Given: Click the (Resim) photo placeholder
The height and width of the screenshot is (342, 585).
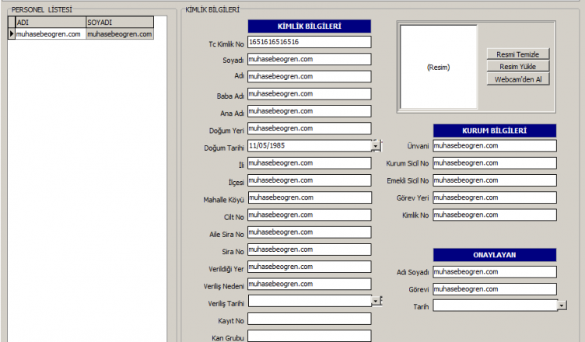Looking at the screenshot, I should 439,67.
